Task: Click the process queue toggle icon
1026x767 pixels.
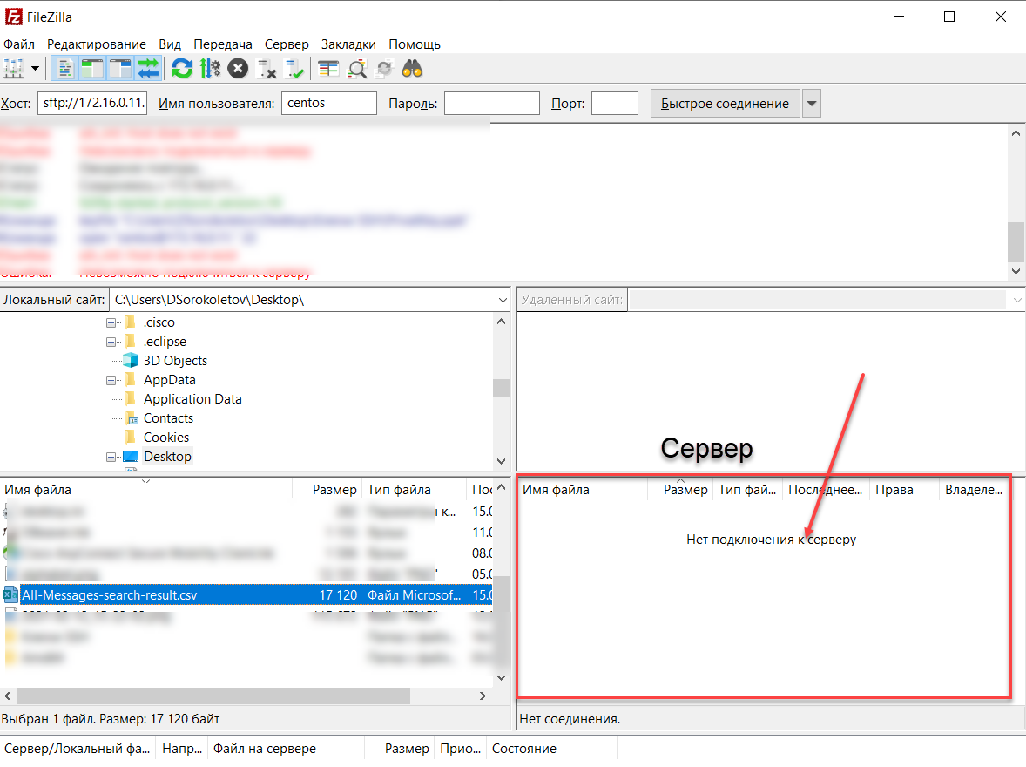Action: pyautogui.click(x=210, y=68)
